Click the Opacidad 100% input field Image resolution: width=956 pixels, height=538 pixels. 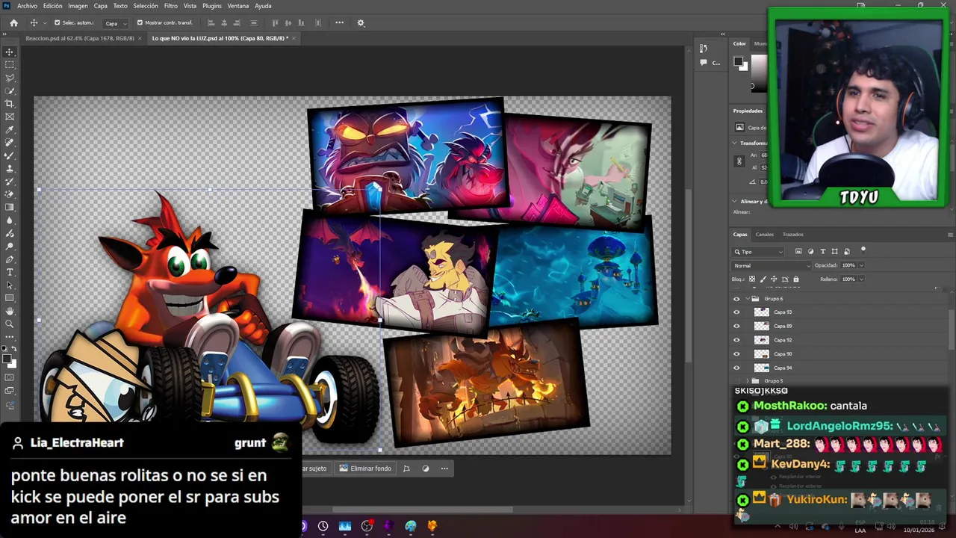pos(848,266)
